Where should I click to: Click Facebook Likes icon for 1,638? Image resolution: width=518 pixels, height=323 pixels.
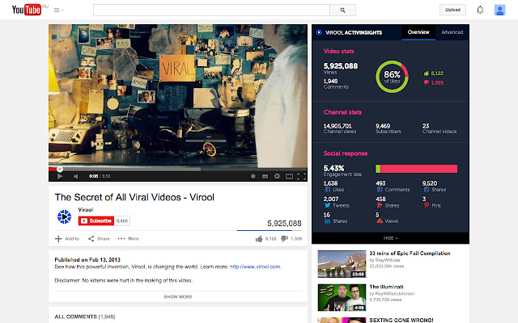coord(327,190)
